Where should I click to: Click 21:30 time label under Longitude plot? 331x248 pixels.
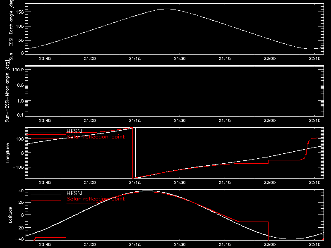pyautogui.click(x=180, y=183)
